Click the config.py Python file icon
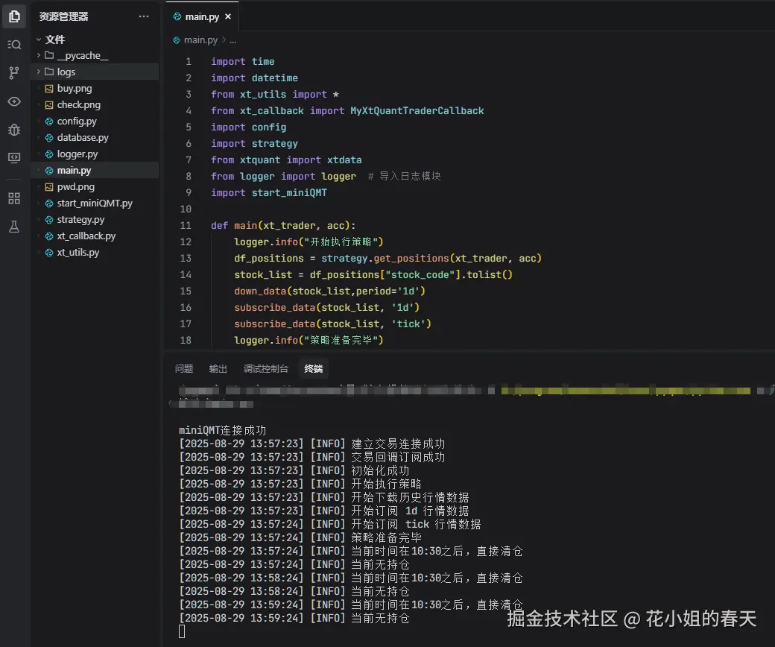This screenshot has height=647, width=775. [49, 121]
